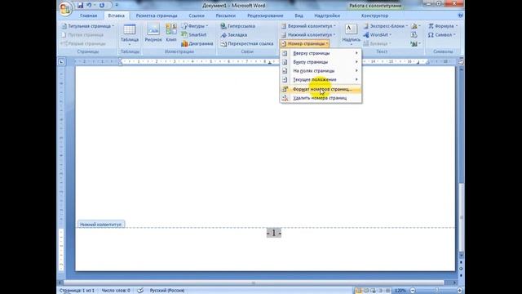Switch to Web Layout view
This screenshot has height=294, width=522.
click(x=373, y=291)
